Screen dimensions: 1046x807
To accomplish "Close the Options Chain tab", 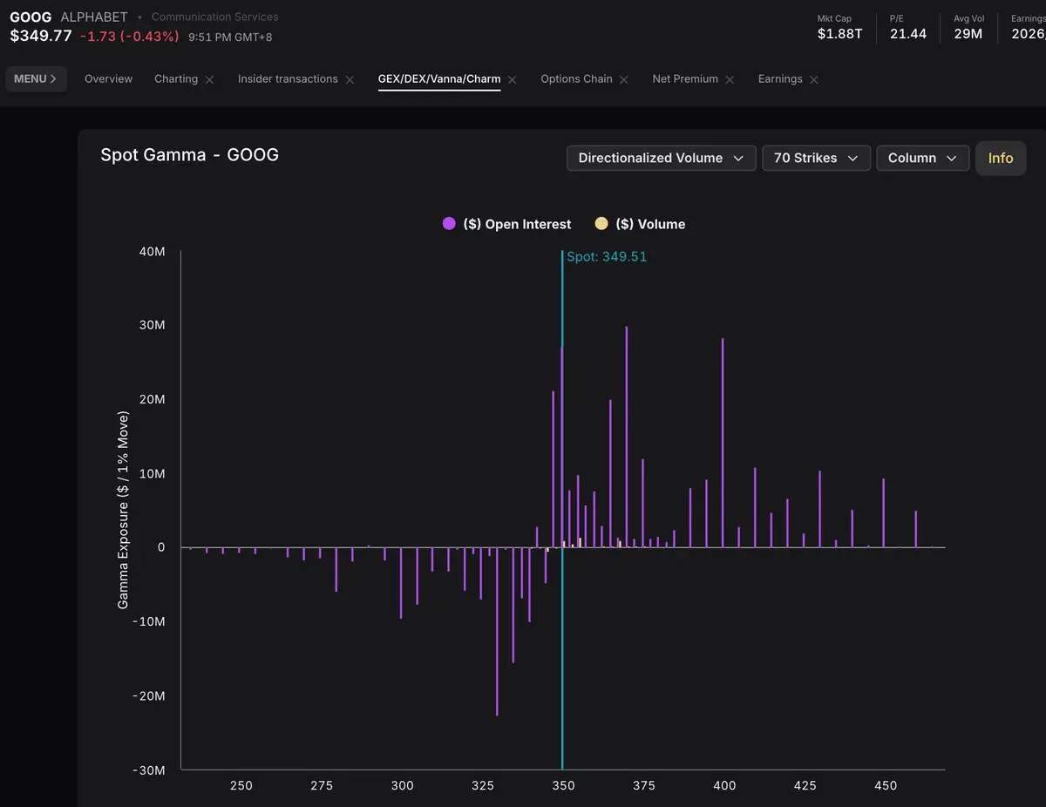I will point(624,79).
